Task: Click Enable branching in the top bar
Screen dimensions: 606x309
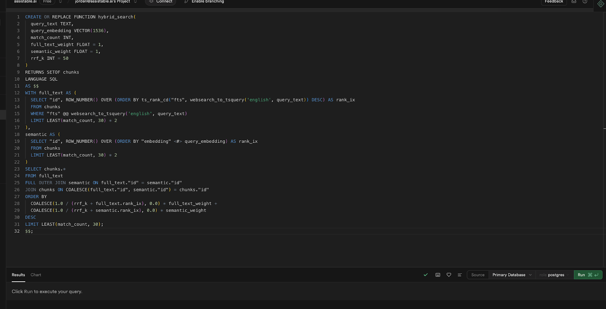Action: 204,2
